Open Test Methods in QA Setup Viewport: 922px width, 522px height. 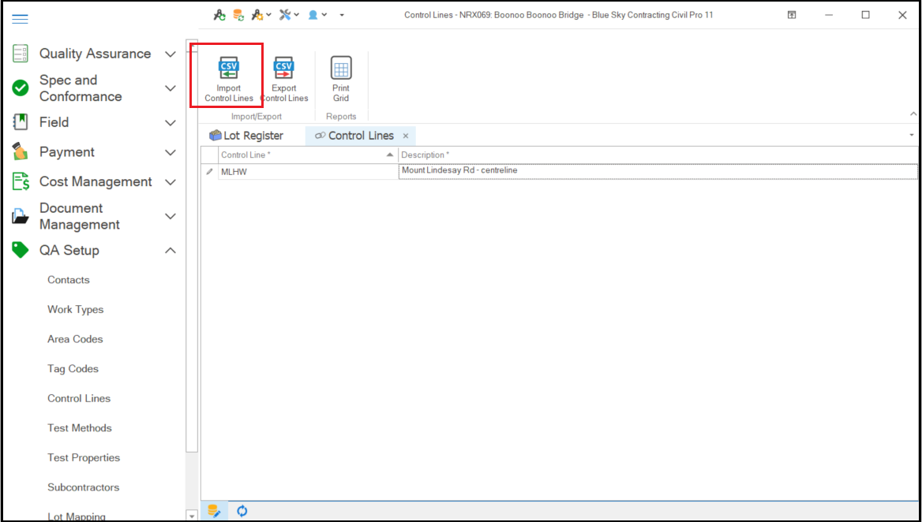coord(80,428)
